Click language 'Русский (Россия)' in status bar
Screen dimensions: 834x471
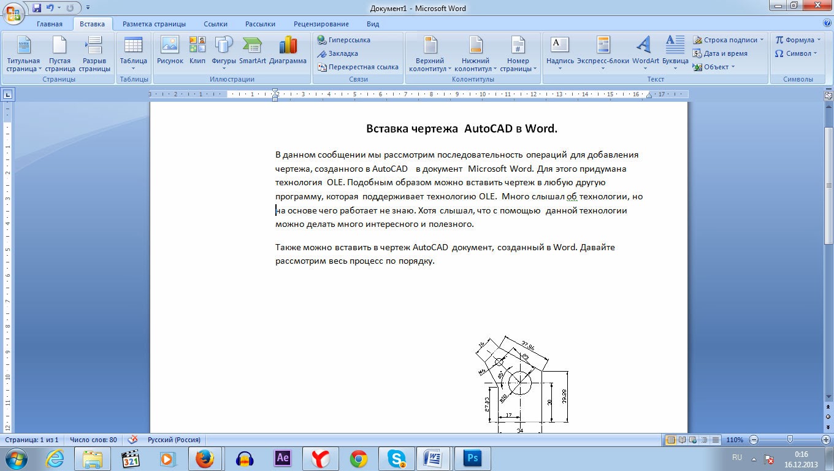coord(174,440)
